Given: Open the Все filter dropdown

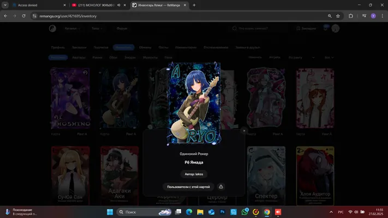Looking at the screenshot, I should tap(329, 57).
